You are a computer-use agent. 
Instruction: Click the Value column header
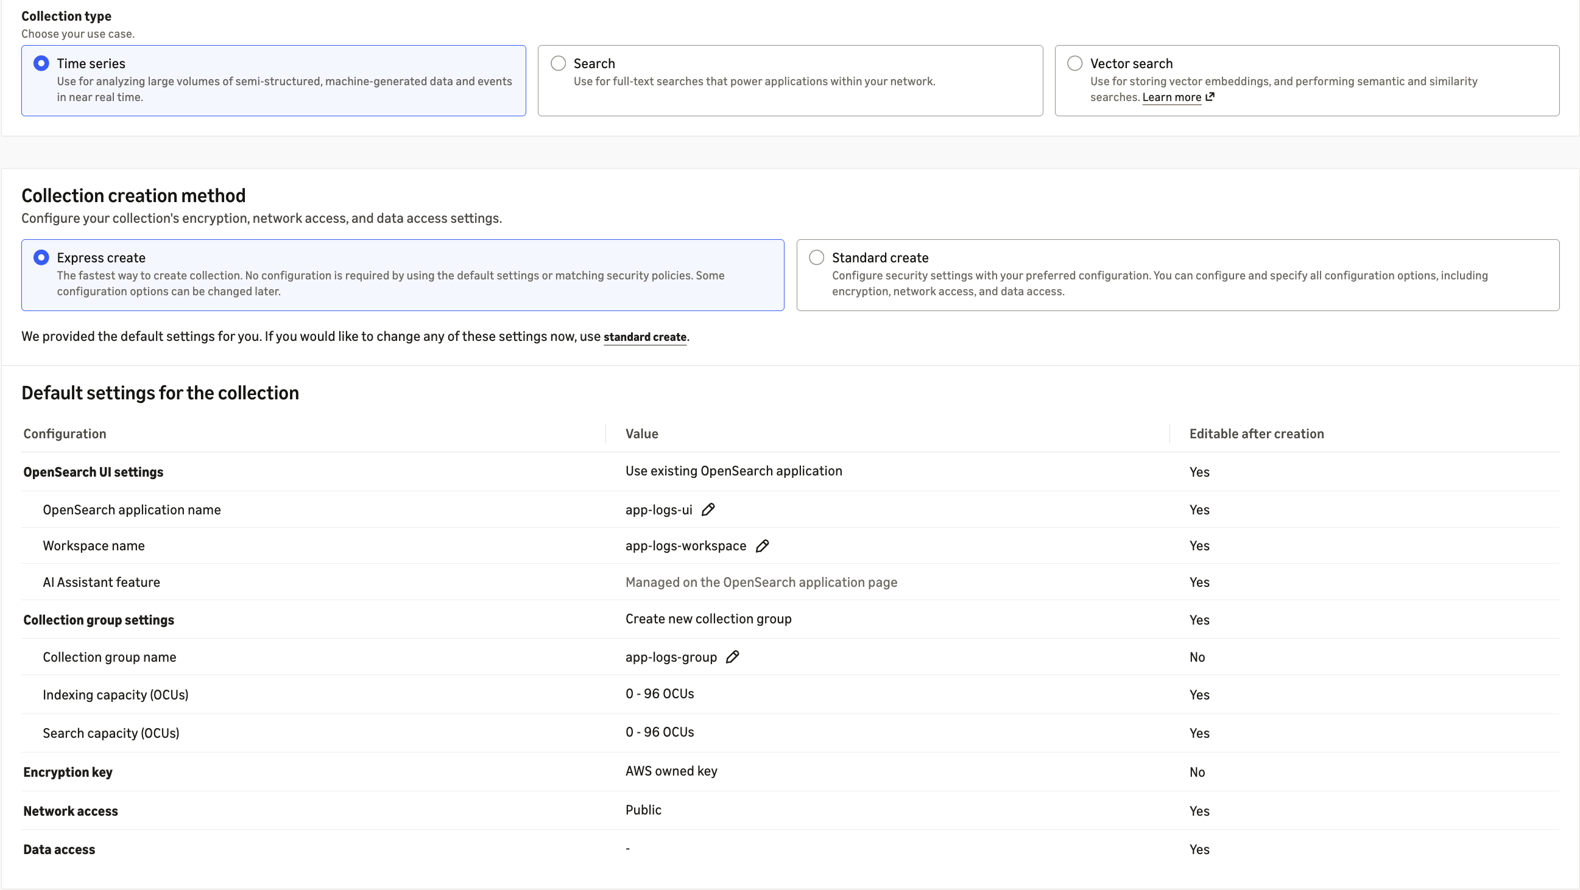tap(641, 433)
